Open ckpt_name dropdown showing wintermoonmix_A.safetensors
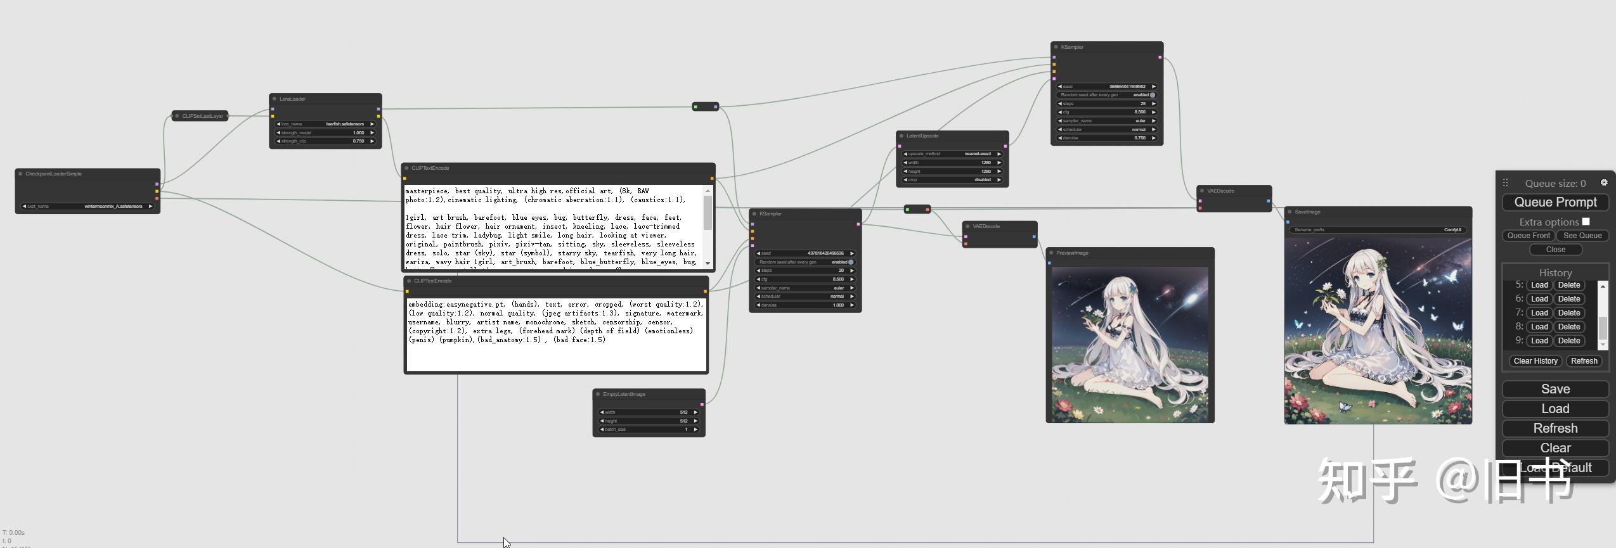The width and height of the screenshot is (1616, 548). click(x=87, y=206)
